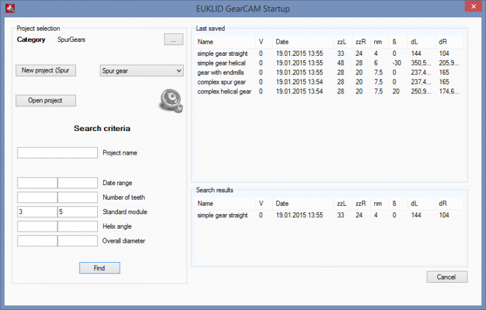Sort Last saved list by Name column

coord(225,42)
